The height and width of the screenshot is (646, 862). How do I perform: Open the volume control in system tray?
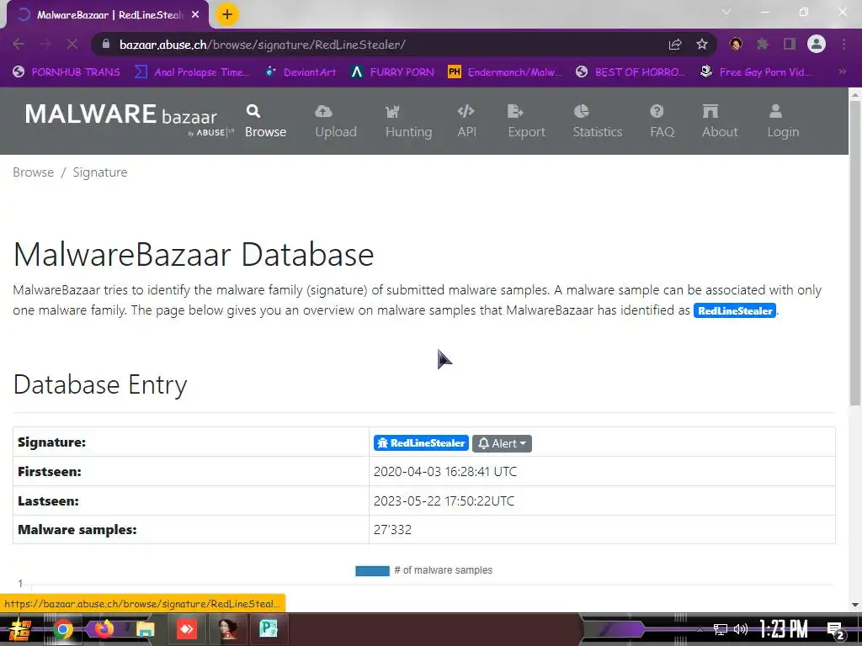click(x=741, y=629)
